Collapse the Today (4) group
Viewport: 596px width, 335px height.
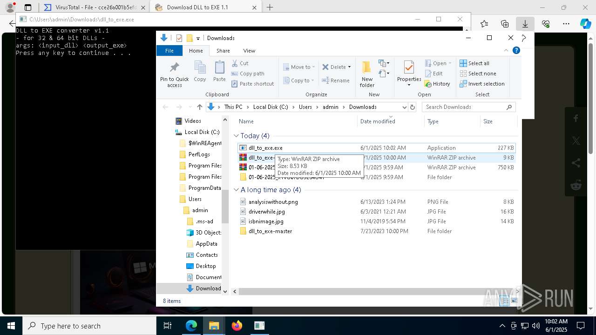[237, 136]
